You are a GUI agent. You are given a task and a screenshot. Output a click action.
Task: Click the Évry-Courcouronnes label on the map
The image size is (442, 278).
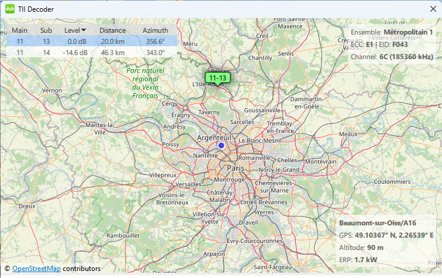point(254,241)
